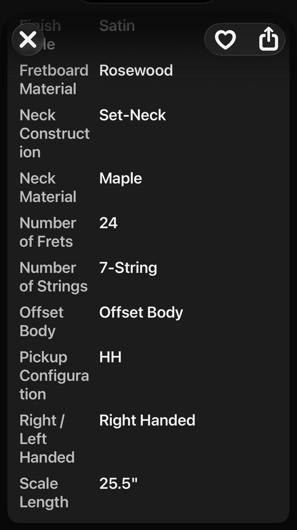Tap the share icon
The width and height of the screenshot is (297, 530).
[268, 39]
